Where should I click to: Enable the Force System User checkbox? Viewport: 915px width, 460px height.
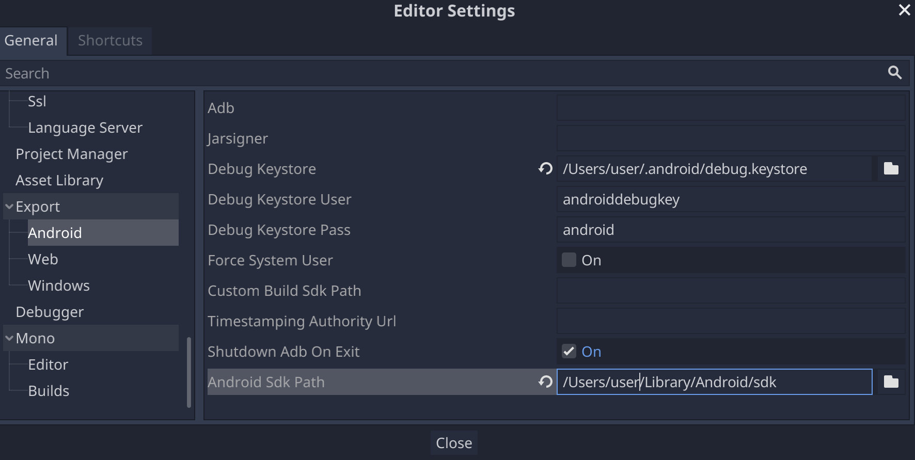pos(569,260)
